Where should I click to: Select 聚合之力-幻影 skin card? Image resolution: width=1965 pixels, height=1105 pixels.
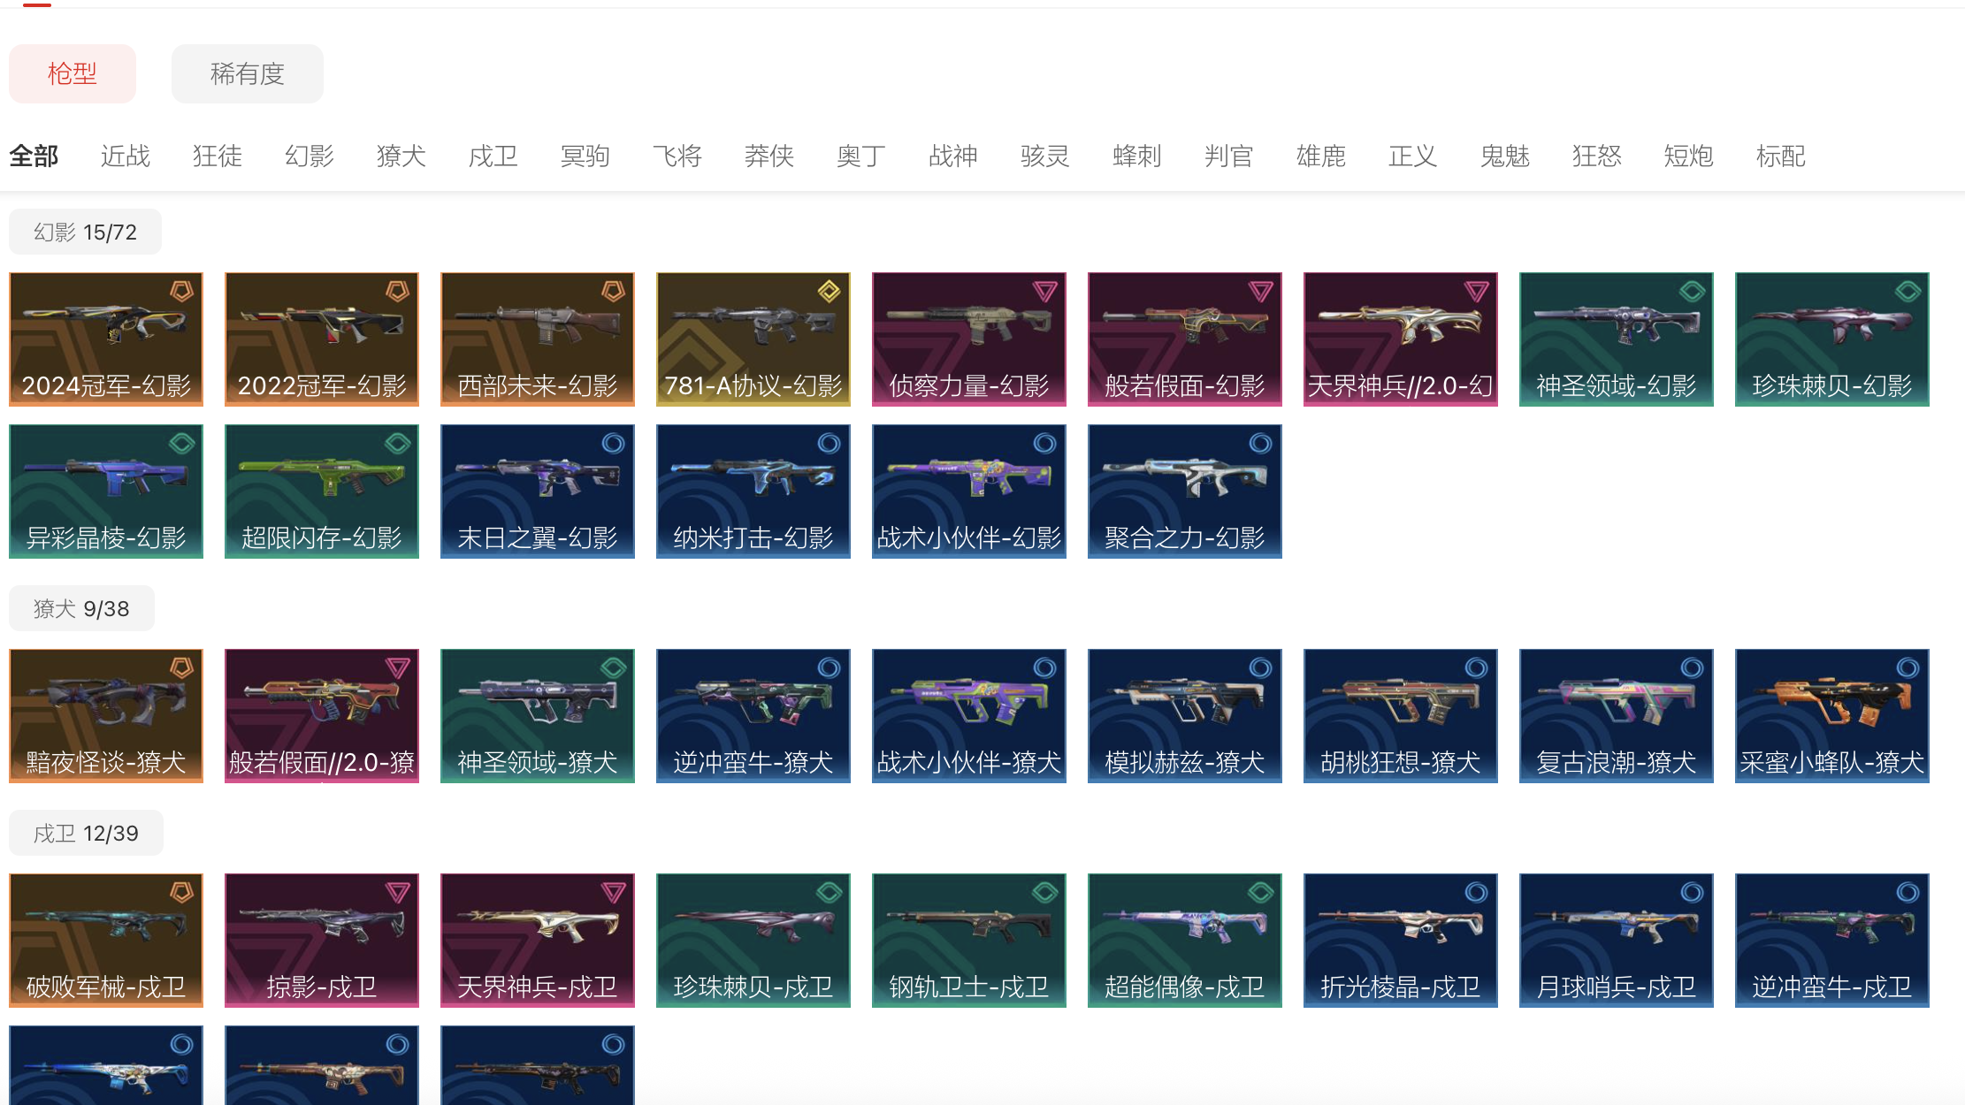(x=1184, y=491)
